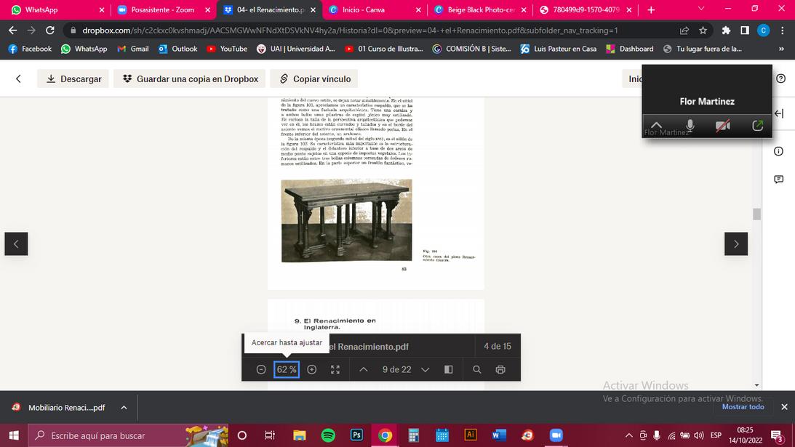Go back with Dropbox preview arrow
This screenshot has height=447, width=795.
18,78
